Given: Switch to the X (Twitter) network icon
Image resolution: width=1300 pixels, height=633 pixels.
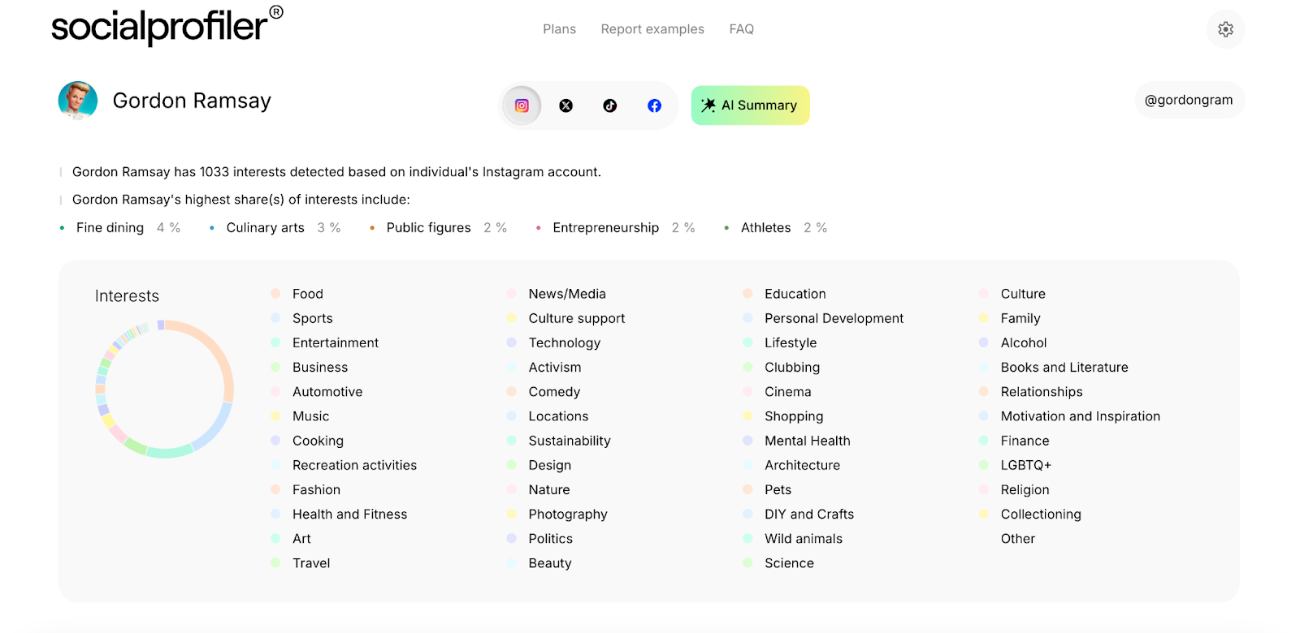Looking at the screenshot, I should 566,105.
